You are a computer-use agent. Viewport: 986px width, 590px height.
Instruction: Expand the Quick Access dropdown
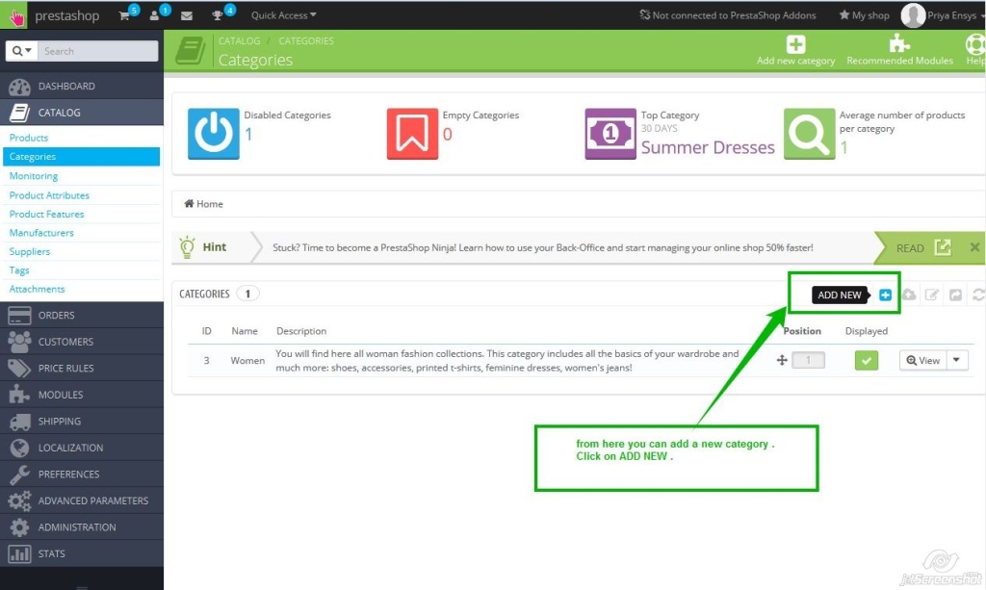click(x=284, y=15)
